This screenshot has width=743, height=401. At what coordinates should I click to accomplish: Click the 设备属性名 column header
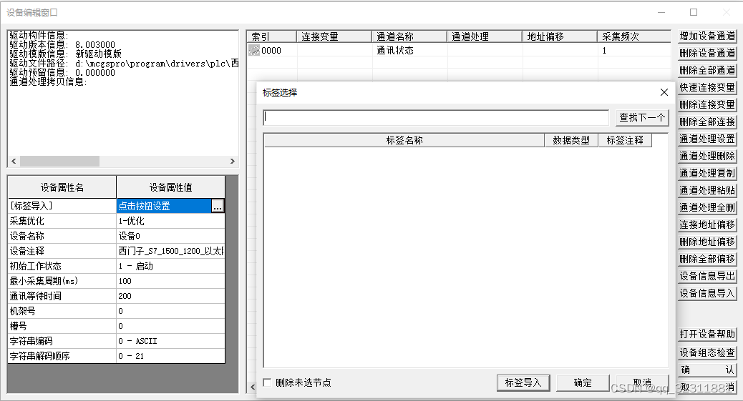tap(62, 187)
